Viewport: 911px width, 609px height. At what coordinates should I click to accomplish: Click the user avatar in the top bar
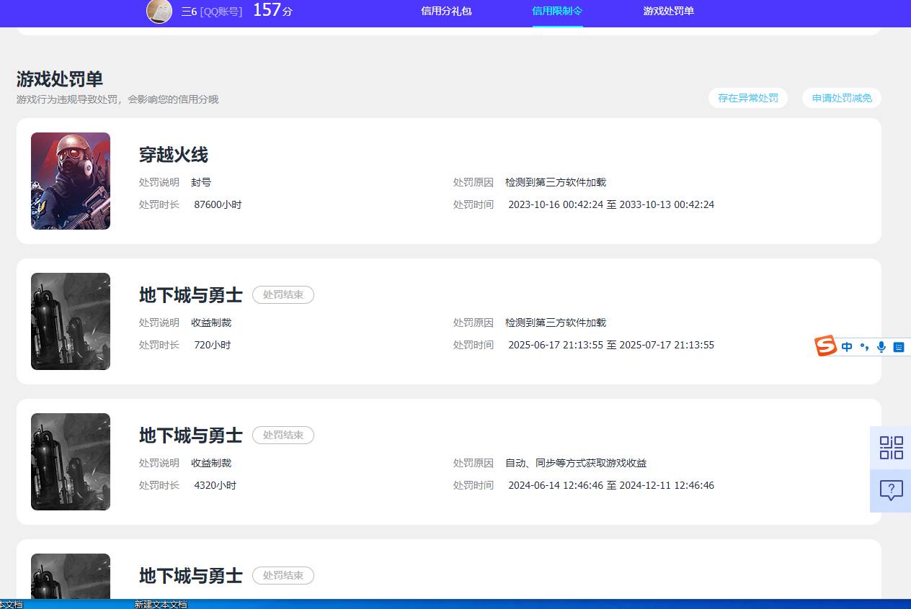pos(159,12)
